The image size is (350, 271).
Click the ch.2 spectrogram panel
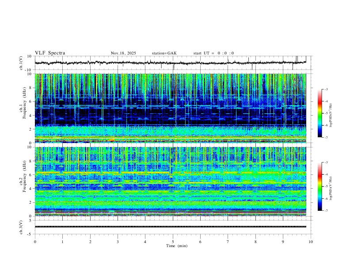coord(170,182)
